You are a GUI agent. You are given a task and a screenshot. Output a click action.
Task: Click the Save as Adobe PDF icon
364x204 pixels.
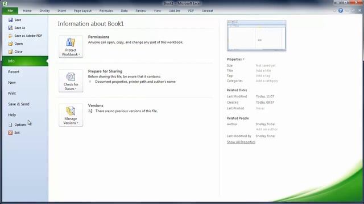[10, 36]
